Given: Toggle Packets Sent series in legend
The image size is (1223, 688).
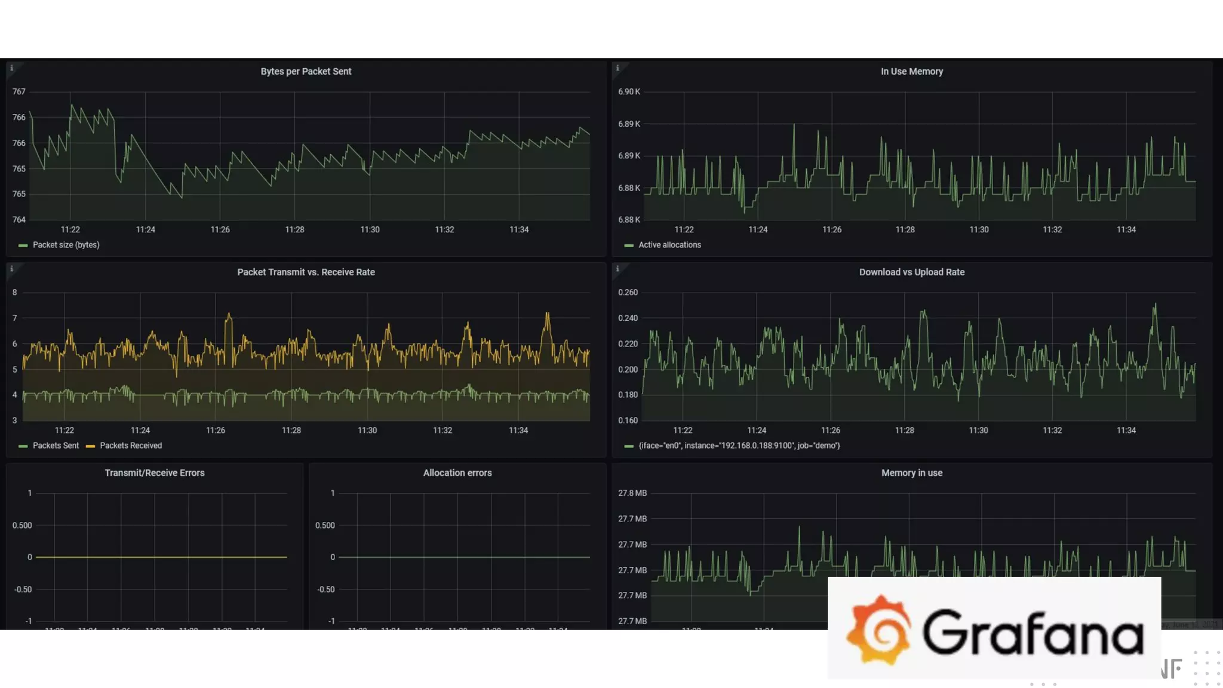Looking at the screenshot, I should coord(56,446).
